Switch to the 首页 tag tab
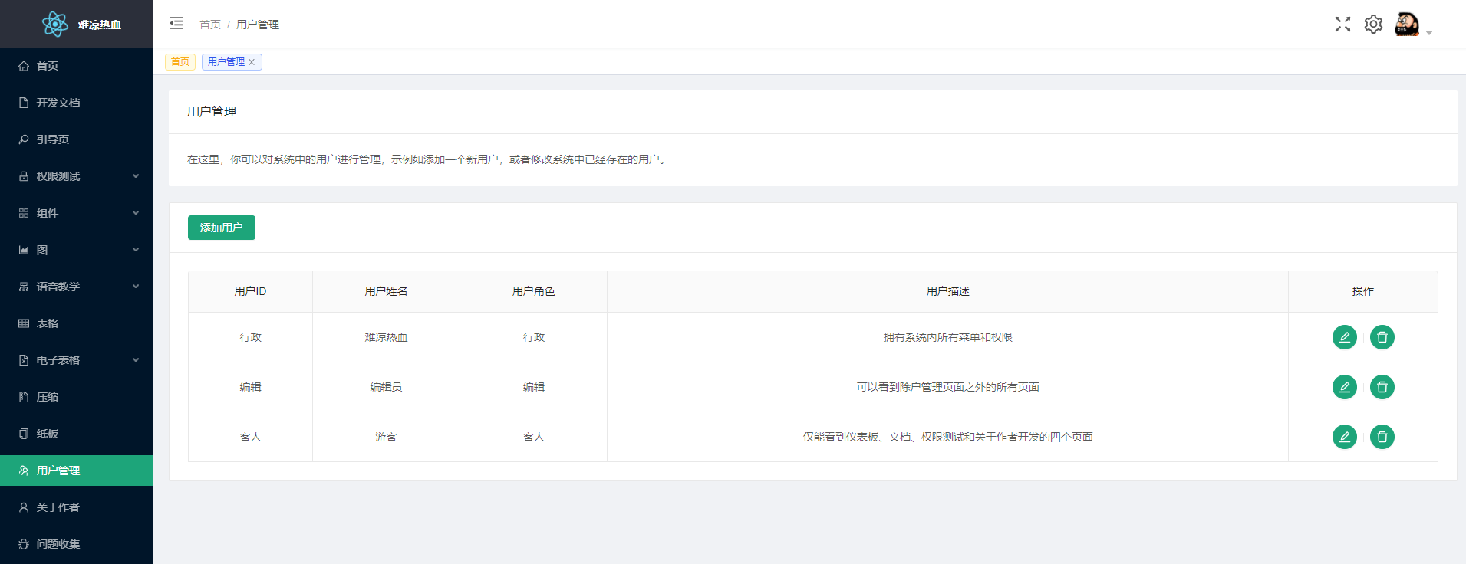The image size is (1466, 564). point(180,62)
